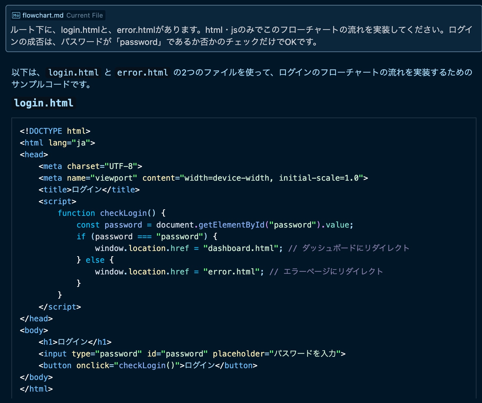Click the '<button onclick="checkLogin()"' code line
The image size is (482, 403).
pyautogui.click(x=148, y=365)
